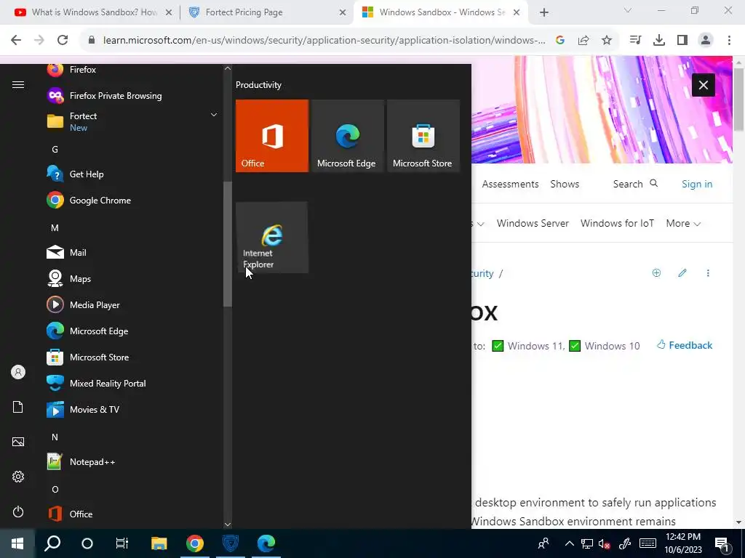Open the Shows menu item
Image resolution: width=745 pixels, height=558 pixels.
565,184
